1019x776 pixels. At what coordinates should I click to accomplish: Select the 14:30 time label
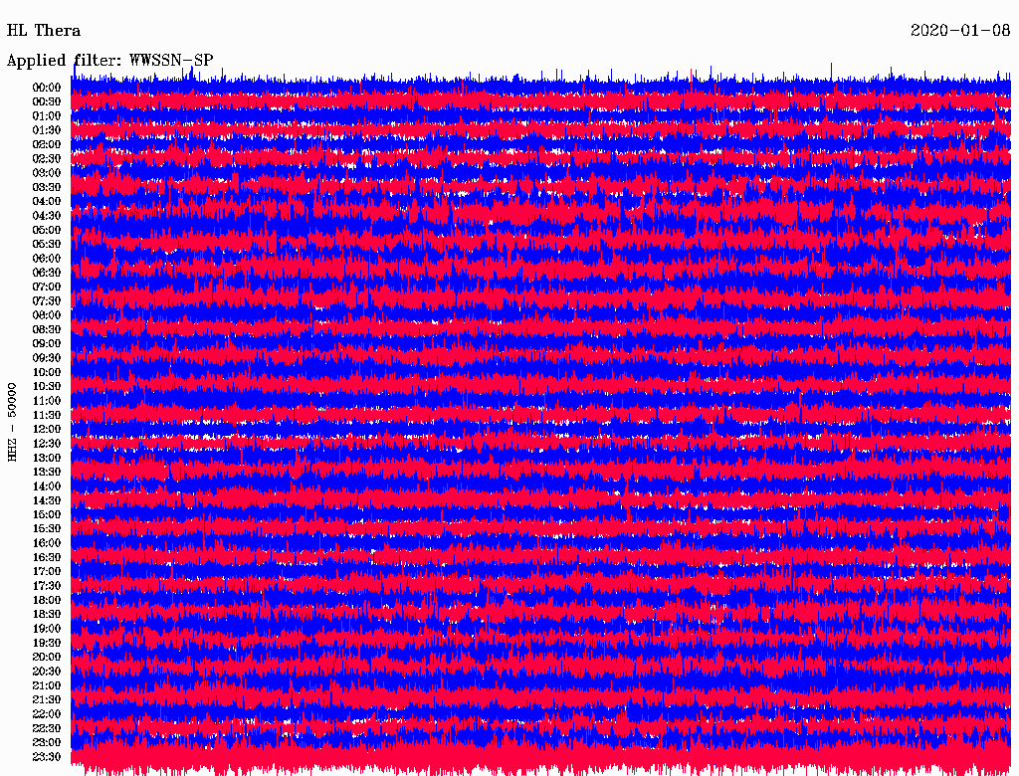(46, 501)
